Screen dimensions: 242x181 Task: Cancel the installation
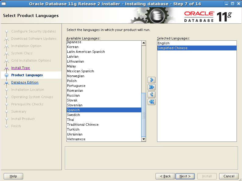click(x=229, y=176)
